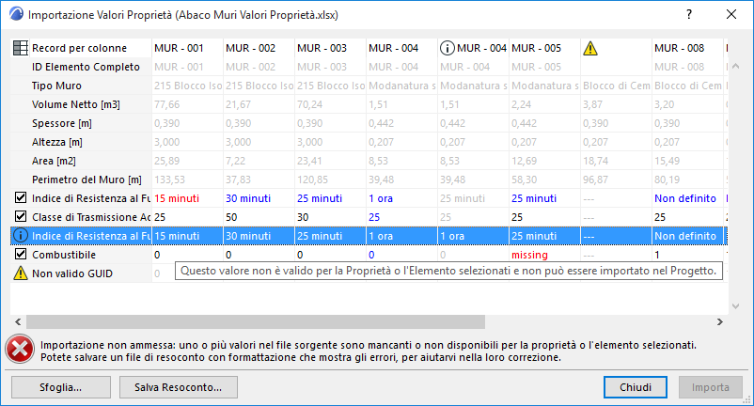This screenshot has height=406, width=754.
Task: Click the warning triangle in the column header
Action: (590, 48)
